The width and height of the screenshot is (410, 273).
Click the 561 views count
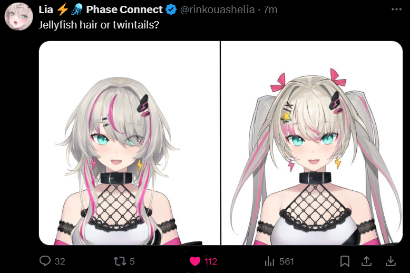(x=287, y=261)
